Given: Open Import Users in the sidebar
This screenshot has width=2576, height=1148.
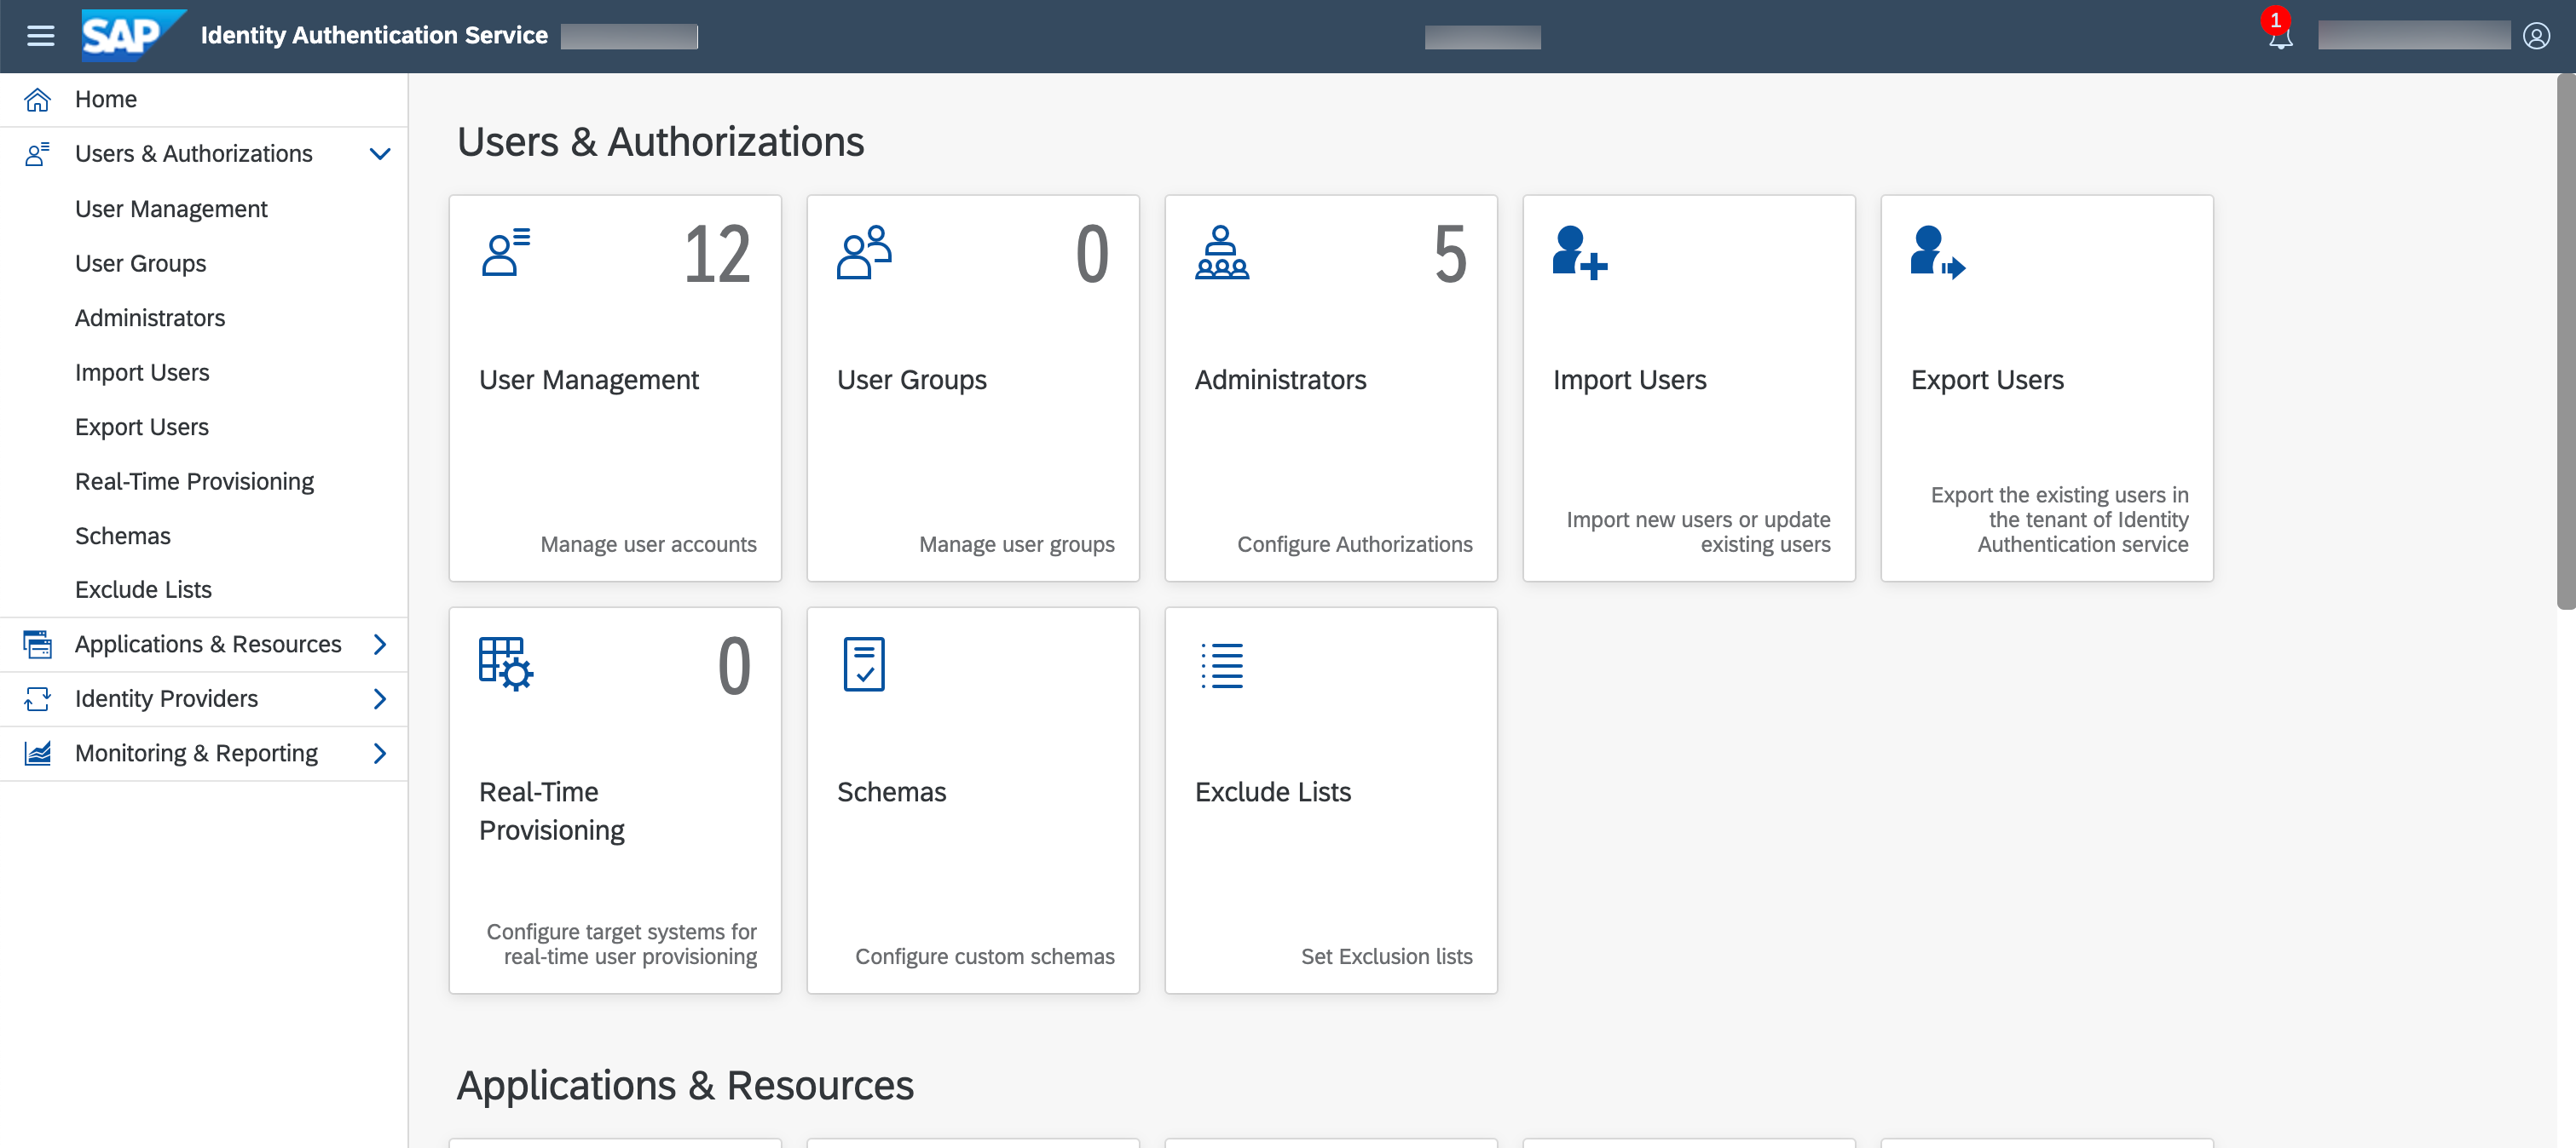Looking at the screenshot, I should click(204, 373).
